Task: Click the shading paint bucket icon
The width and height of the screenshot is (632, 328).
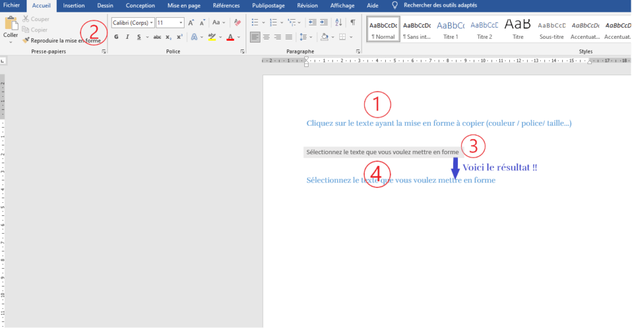Action: [x=325, y=37]
